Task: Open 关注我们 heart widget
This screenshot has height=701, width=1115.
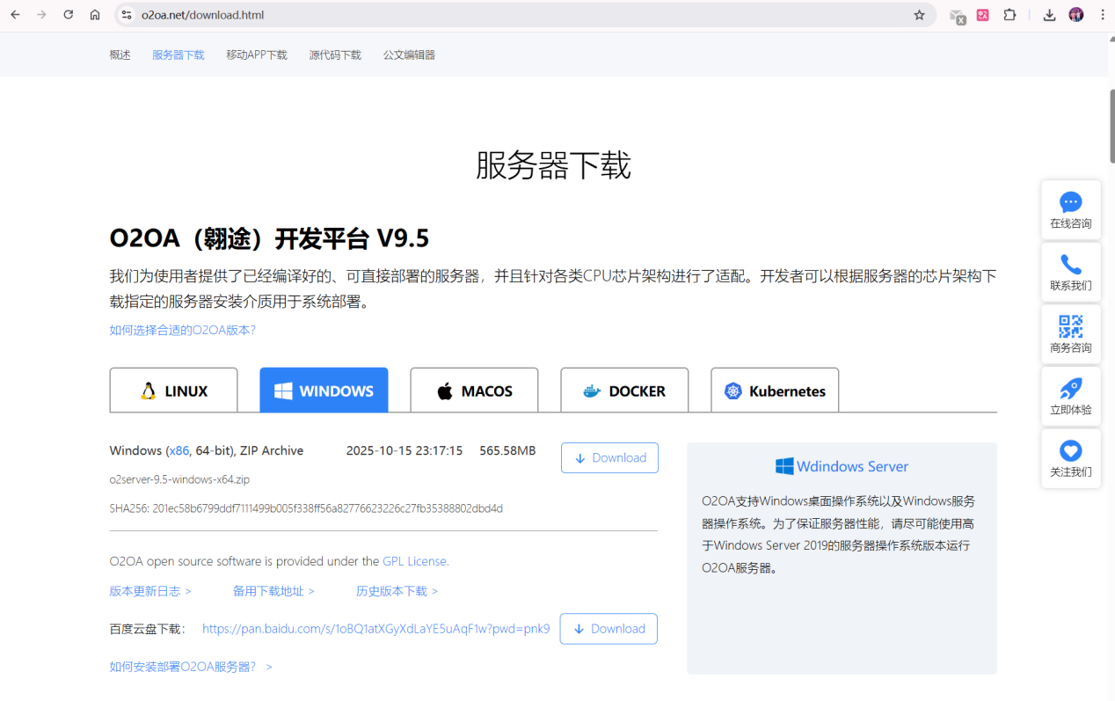Action: coord(1070,459)
